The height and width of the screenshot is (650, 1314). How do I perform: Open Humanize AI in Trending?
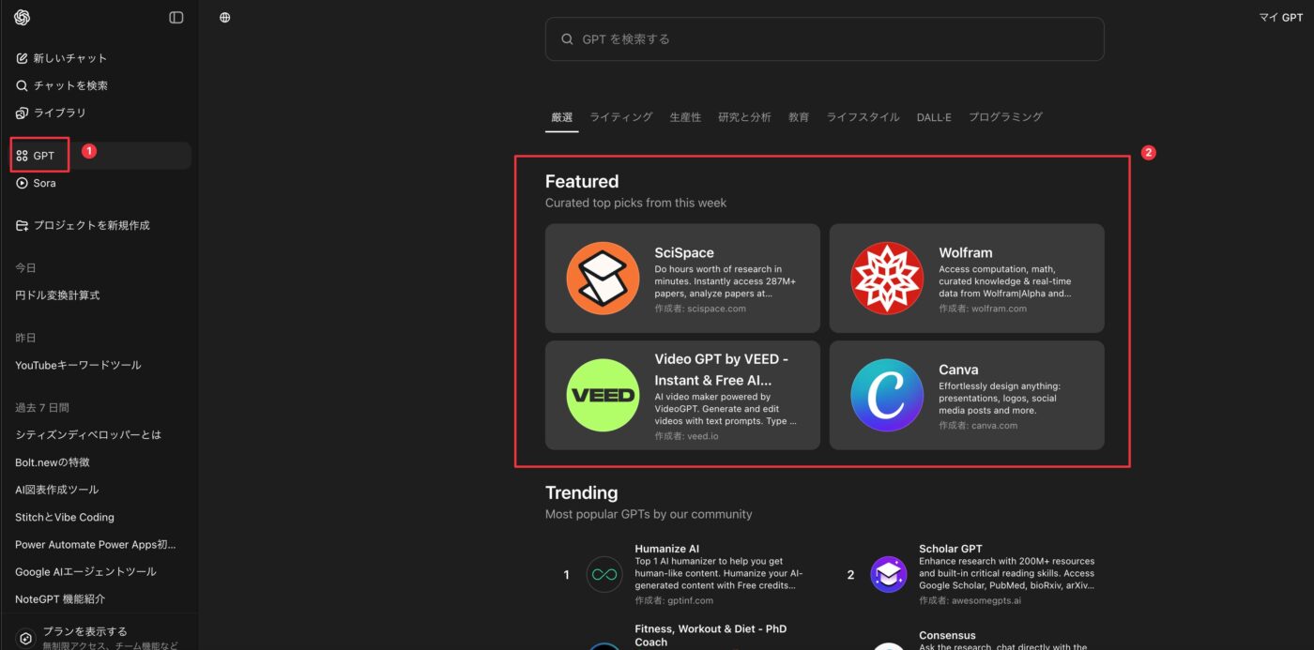667,549
